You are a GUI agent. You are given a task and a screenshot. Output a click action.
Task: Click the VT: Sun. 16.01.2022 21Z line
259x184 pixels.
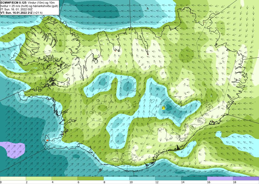pos(21,13)
